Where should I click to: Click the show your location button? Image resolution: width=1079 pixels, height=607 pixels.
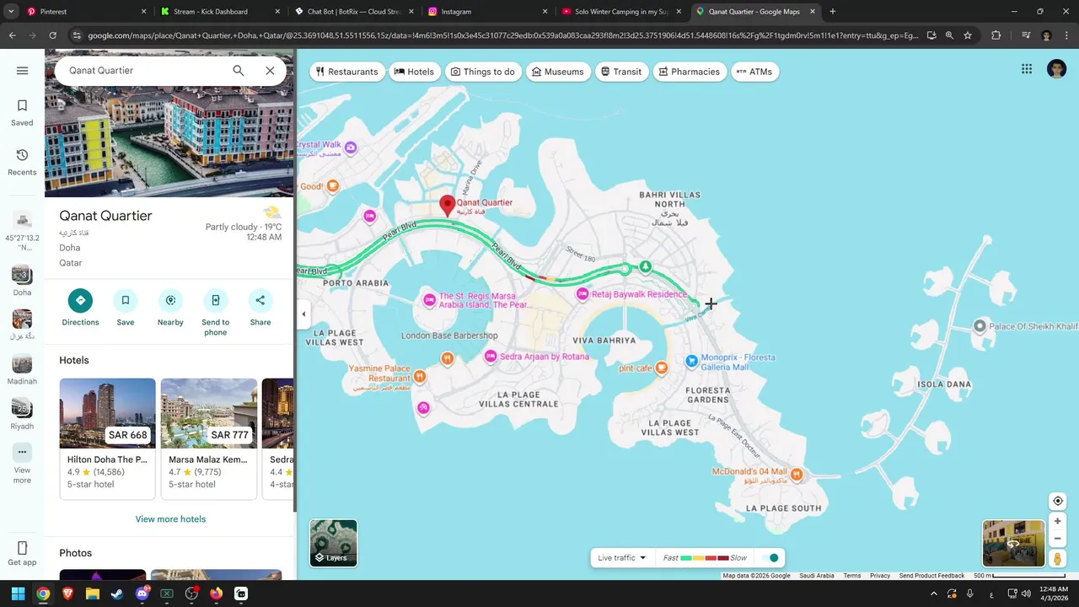pyautogui.click(x=1058, y=501)
